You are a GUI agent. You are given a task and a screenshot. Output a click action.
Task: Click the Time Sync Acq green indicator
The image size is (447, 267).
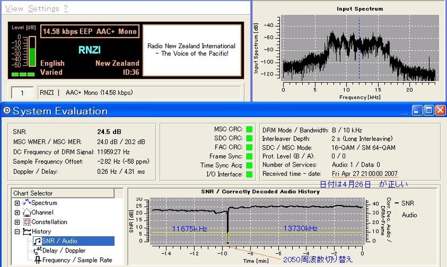249,165
